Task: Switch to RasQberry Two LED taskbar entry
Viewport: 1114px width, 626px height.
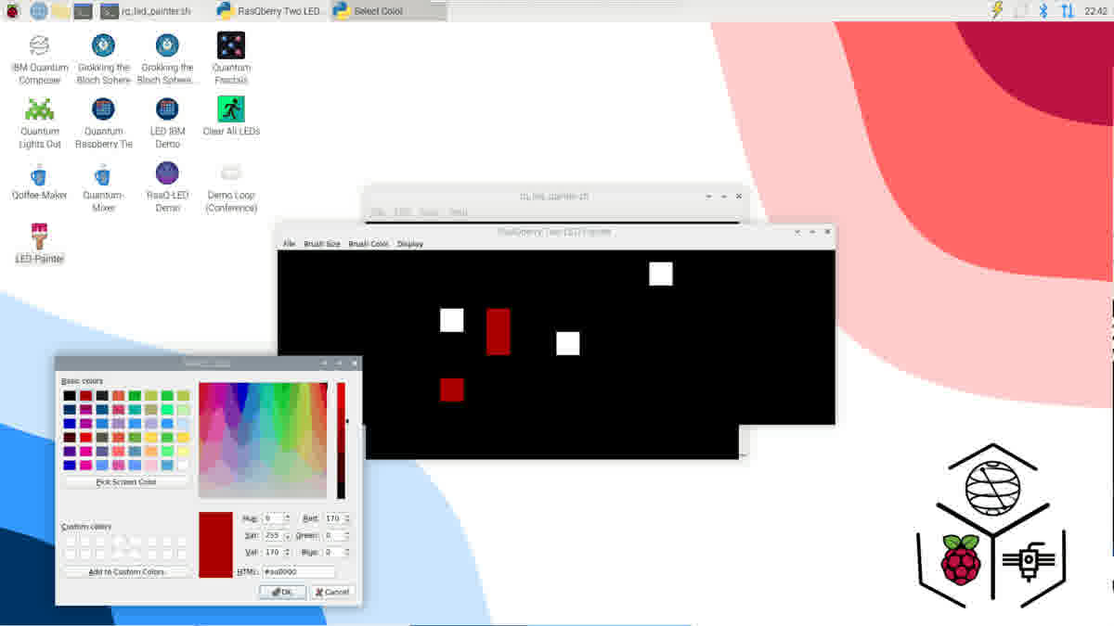Action: pos(270,11)
